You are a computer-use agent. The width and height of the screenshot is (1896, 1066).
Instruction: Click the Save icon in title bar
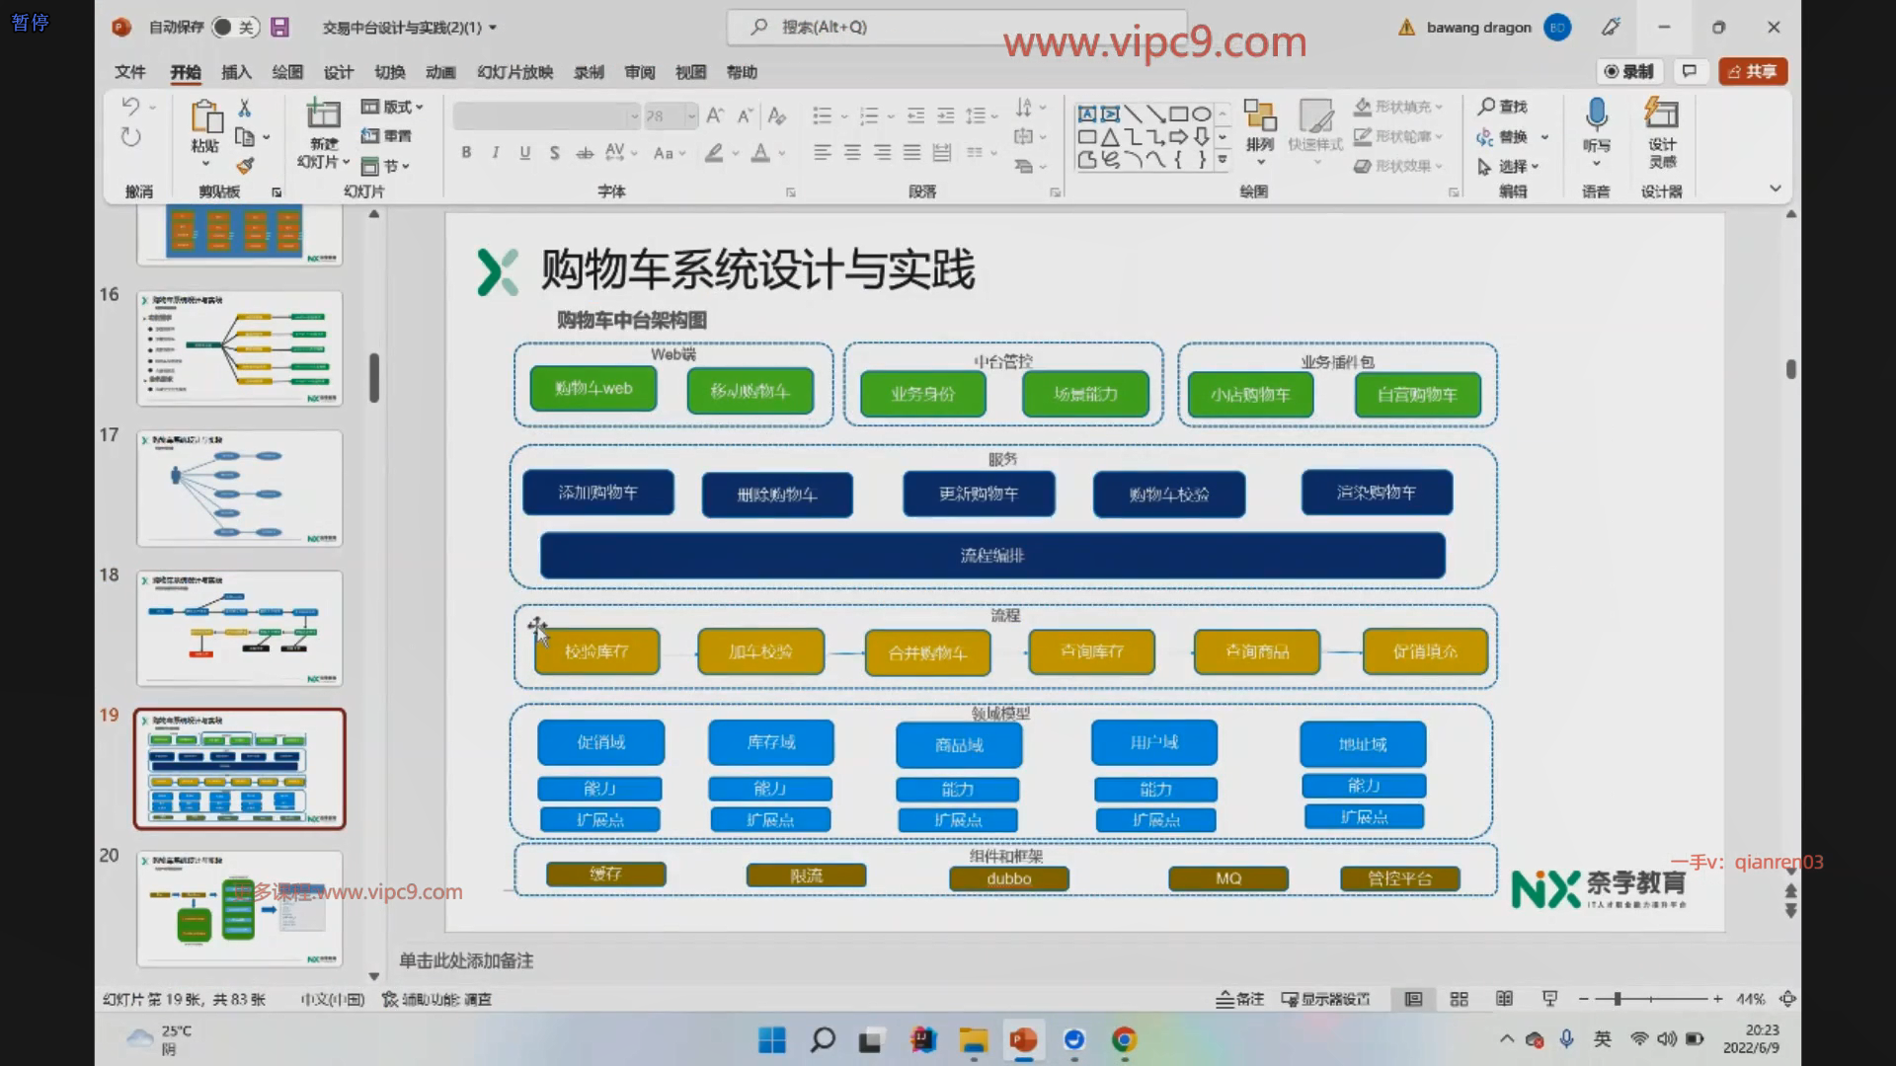280,28
